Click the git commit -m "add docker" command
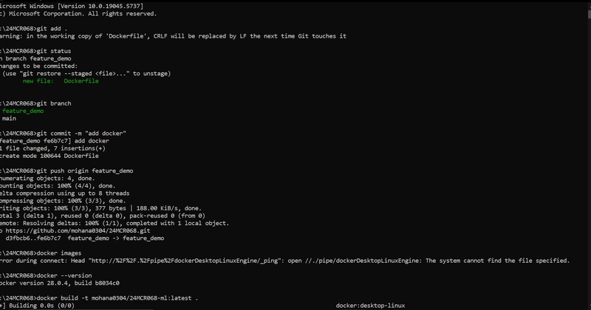The image size is (591, 310). point(81,134)
